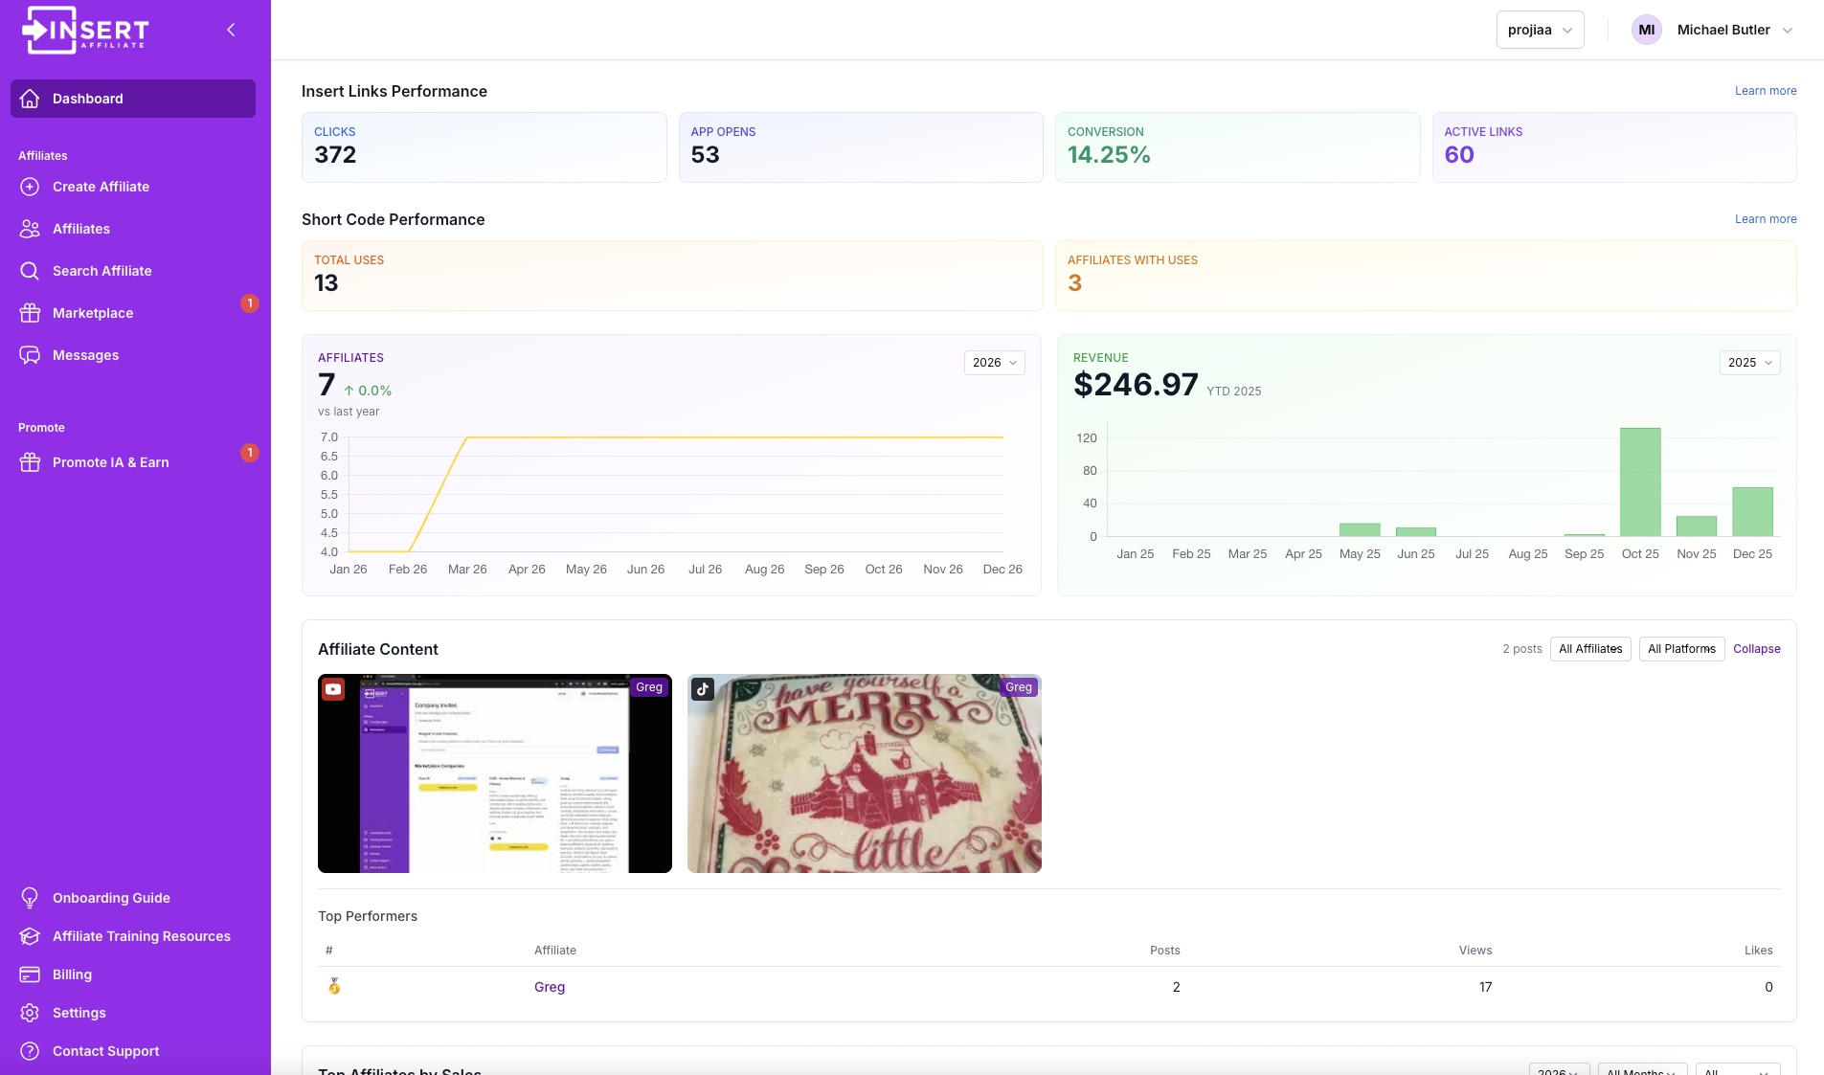Click the App Opens 53 stat card
The height and width of the screenshot is (1075, 1824).
coord(861,147)
